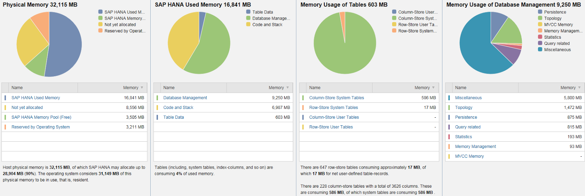Click the 9,250 MB cell in the Database Management row

[x=281, y=98]
